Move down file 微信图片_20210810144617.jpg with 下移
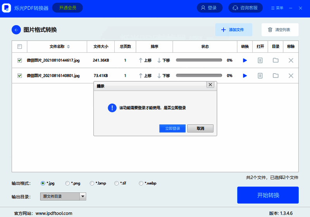 pos(164,60)
